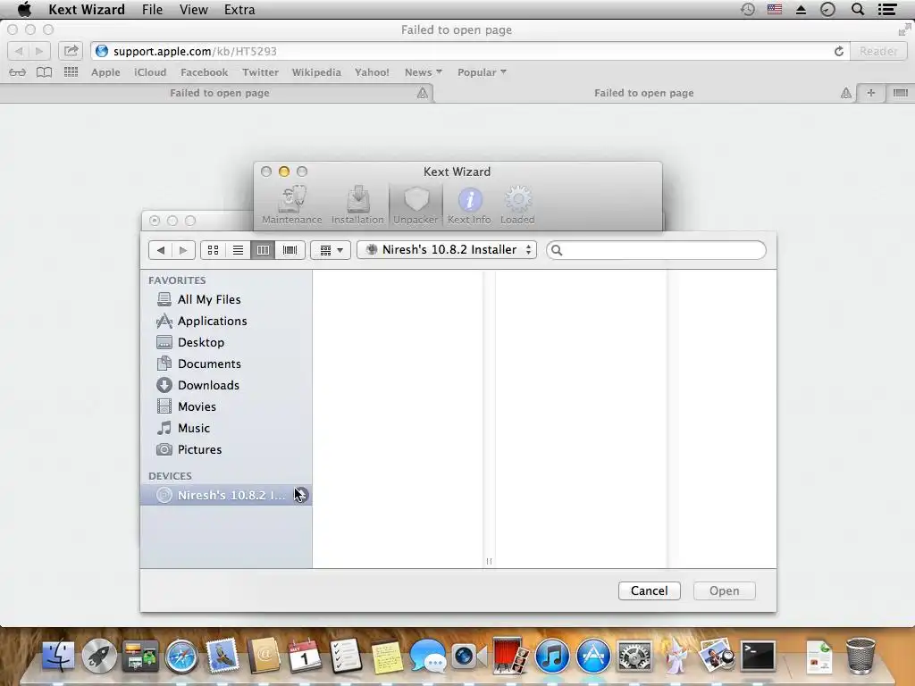Eject the Niresh's 10.8.2 Installer volume
This screenshot has height=686, width=915.
pyautogui.click(x=301, y=495)
